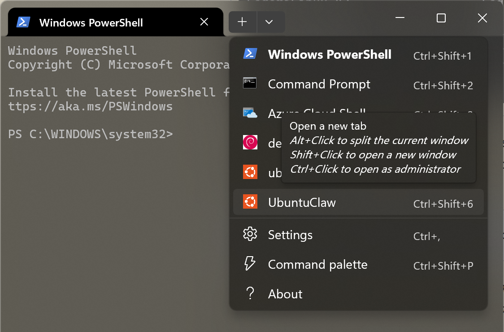The width and height of the screenshot is (504, 332).
Task: Close the Windows PowerShell tab
Action: pyautogui.click(x=204, y=22)
